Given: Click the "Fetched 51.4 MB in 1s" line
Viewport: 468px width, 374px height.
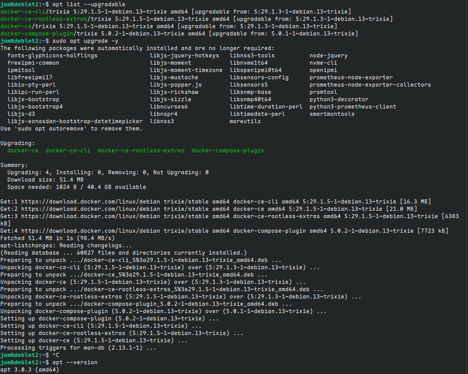Looking at the screenshot, I should pos(57,238).
